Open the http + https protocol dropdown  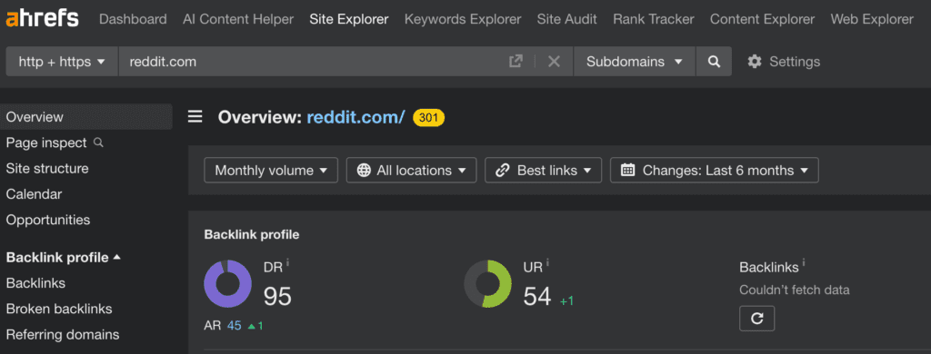click(62, 62)
